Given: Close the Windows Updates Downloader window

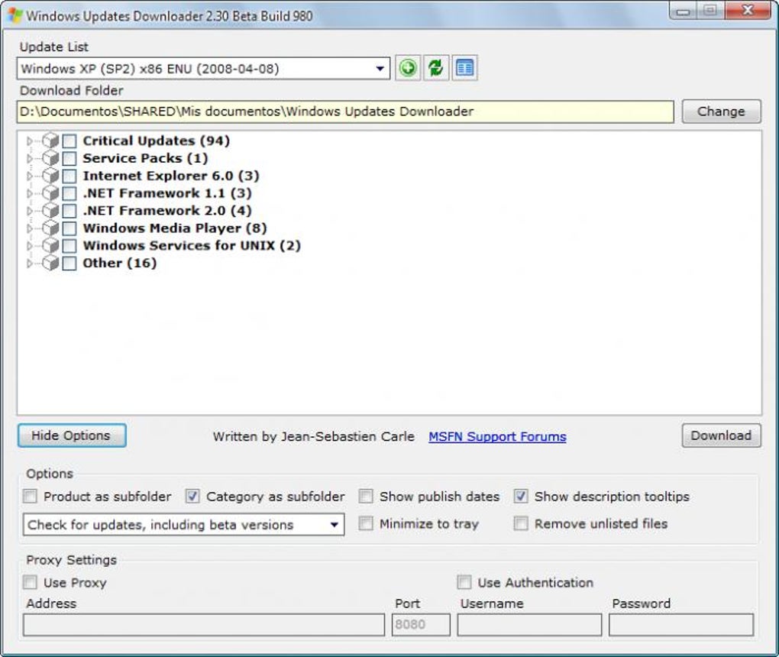Looking at the screenshot, I should pyautogui.click(x=747, y=11).
